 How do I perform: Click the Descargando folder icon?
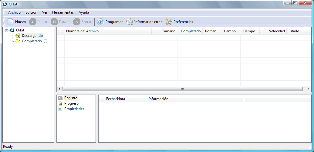18,36
